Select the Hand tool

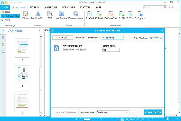(6, 12)
